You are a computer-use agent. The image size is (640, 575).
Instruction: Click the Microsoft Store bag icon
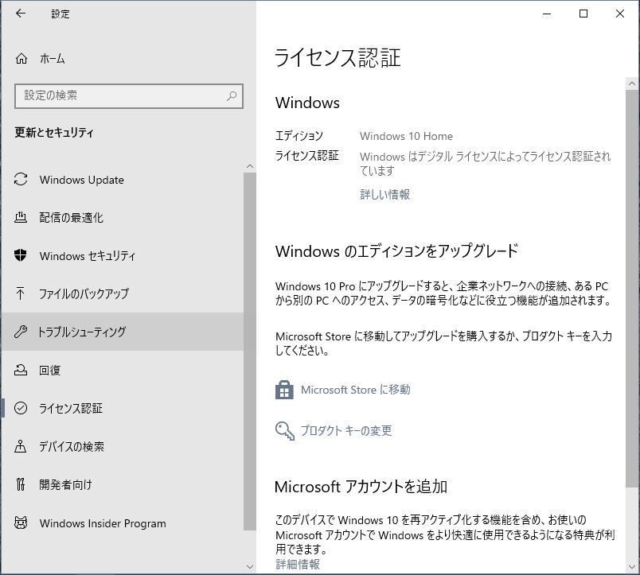pos(284,390)
